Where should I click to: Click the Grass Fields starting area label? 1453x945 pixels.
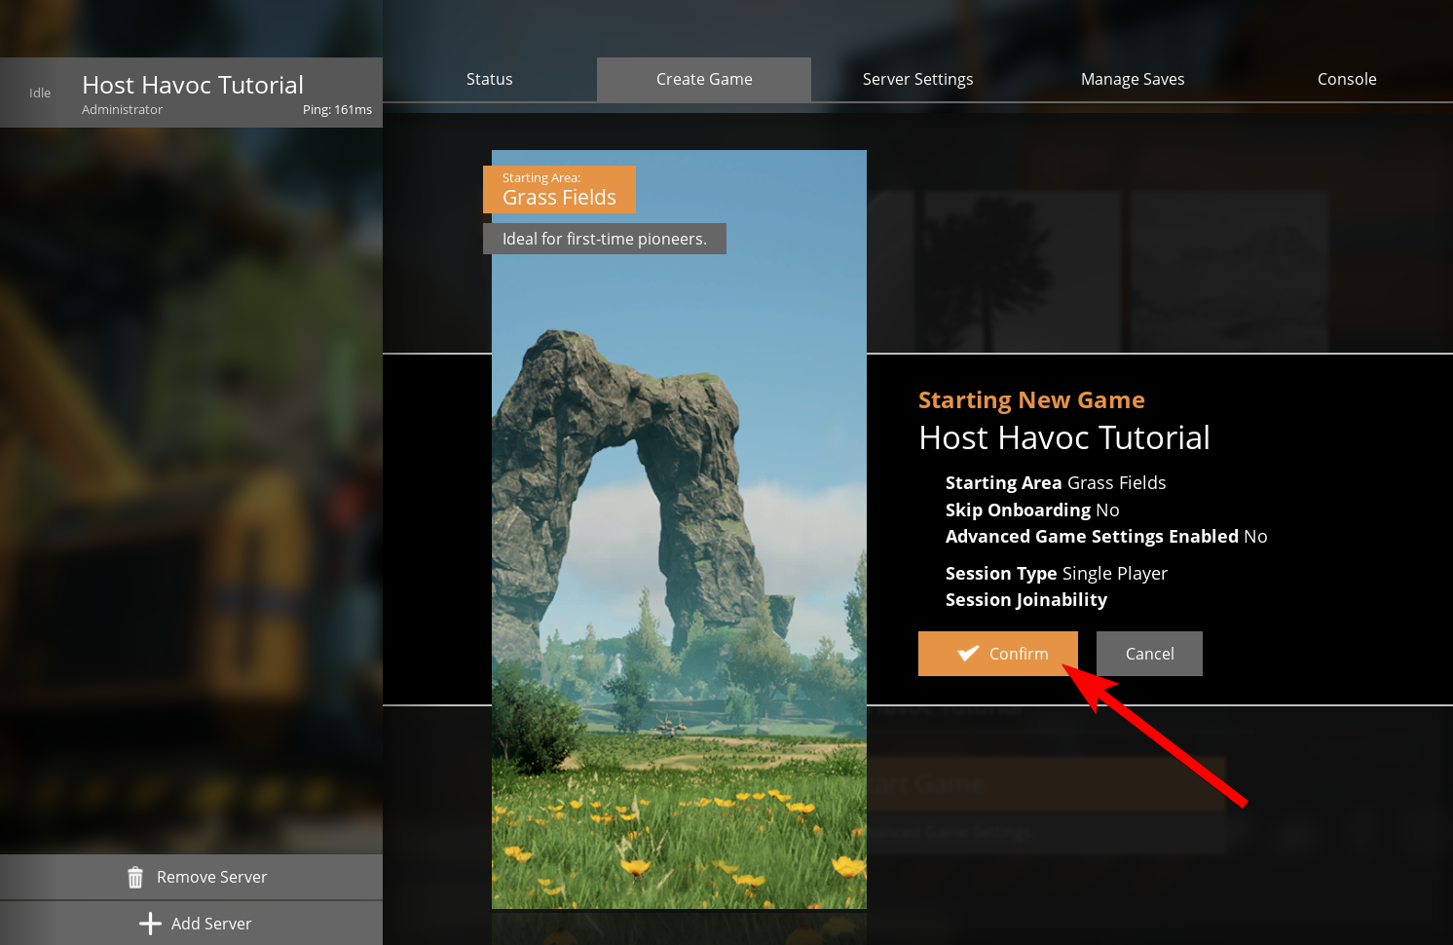[559, 189]
